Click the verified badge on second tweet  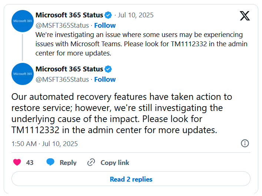108,69
